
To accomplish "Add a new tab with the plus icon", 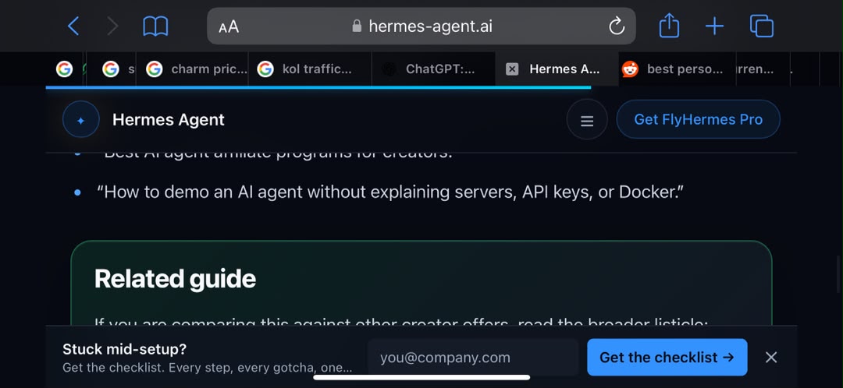I will click(x=714, y=26).
